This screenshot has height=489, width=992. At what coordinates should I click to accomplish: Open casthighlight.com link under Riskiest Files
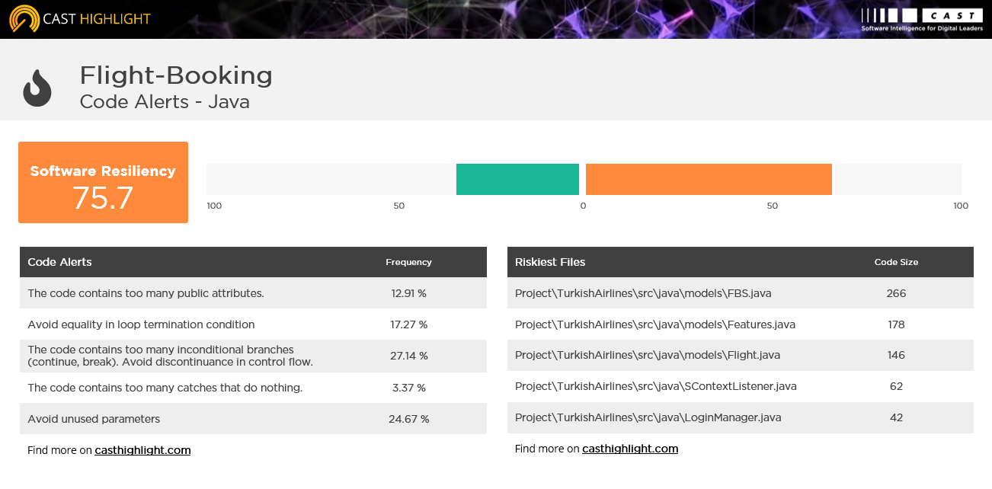[x=630, y=449]
